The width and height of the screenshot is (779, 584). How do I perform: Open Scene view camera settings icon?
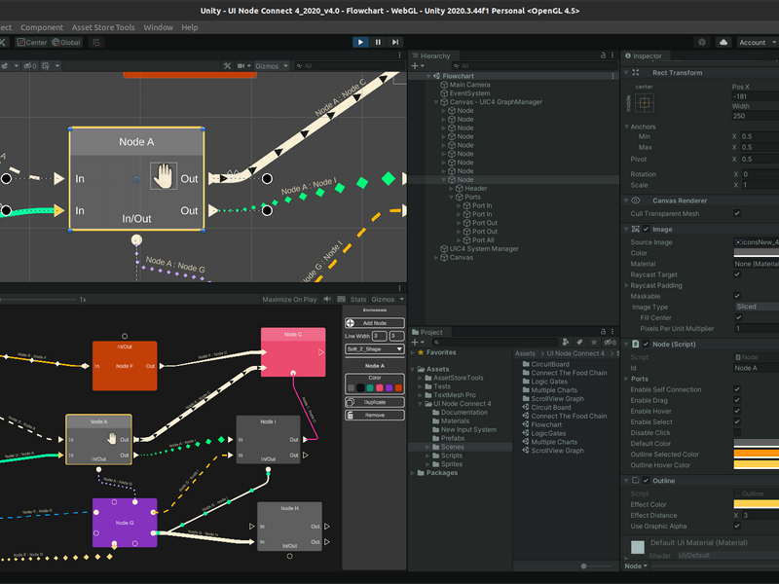coord(241,65)
